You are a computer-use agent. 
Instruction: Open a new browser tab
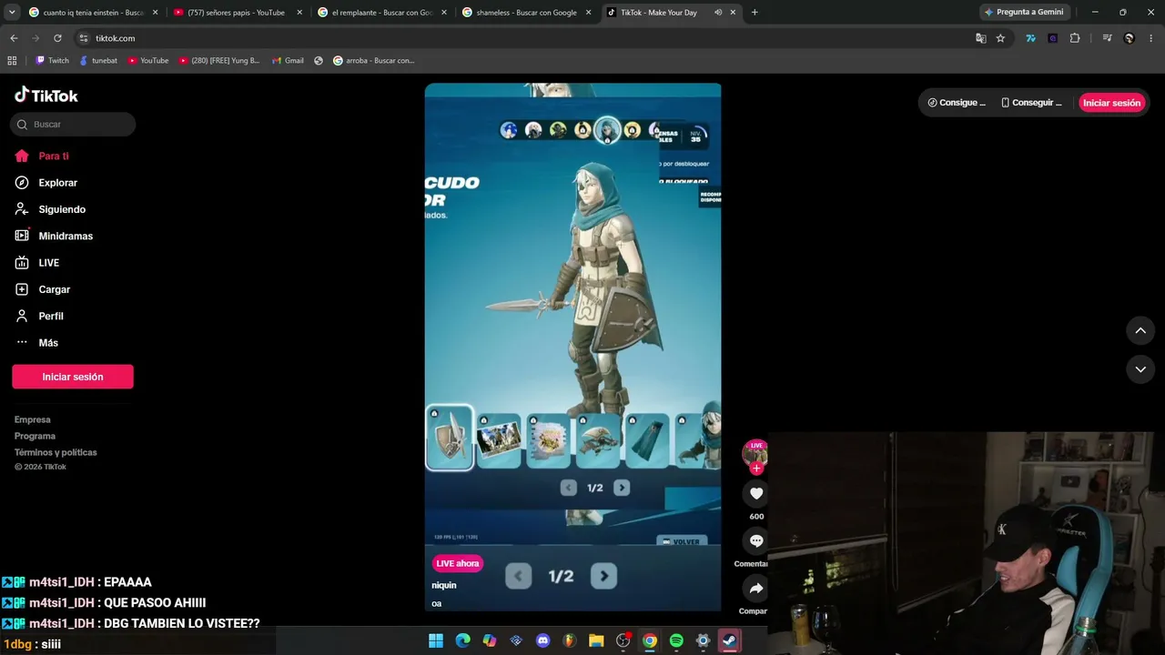pos(755,13)
